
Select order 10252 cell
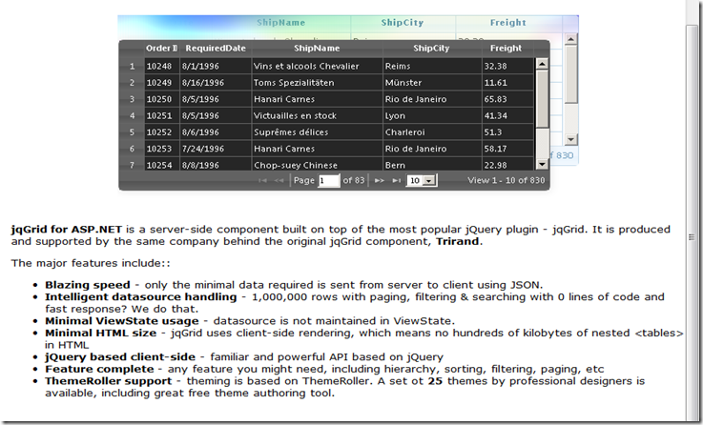click(x=162, y=132)
